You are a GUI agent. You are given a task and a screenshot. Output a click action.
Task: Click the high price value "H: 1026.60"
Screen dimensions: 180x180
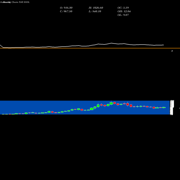[x=96, y=8]
